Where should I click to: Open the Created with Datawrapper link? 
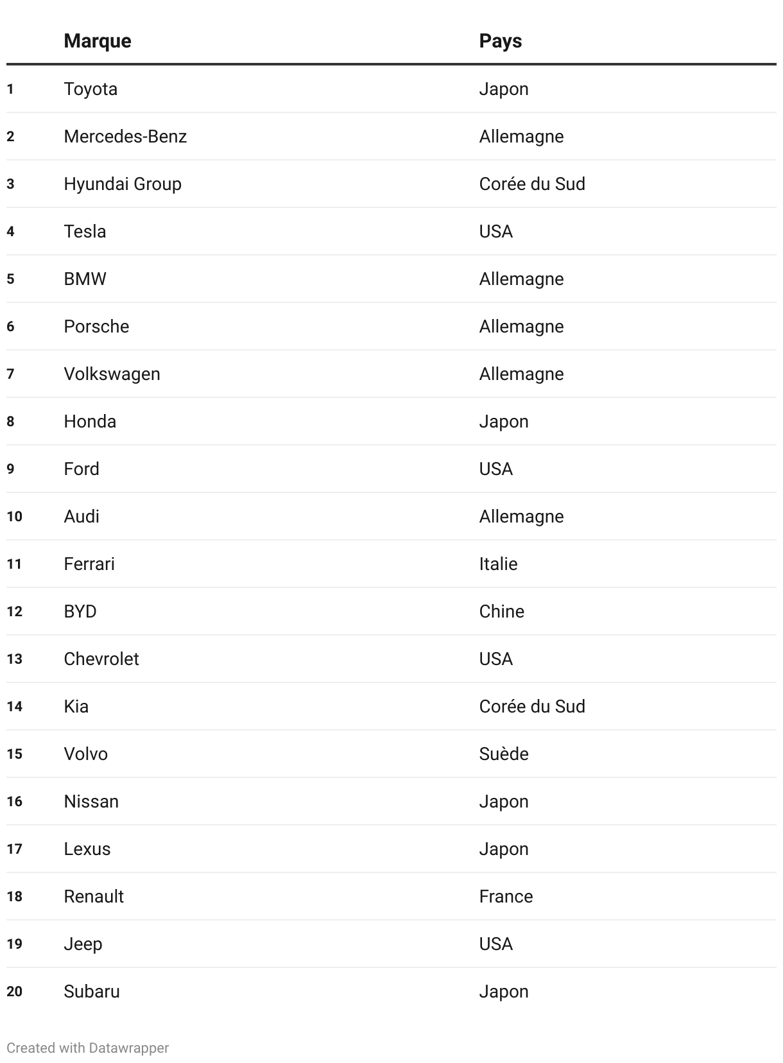[x=87, y=1048]
